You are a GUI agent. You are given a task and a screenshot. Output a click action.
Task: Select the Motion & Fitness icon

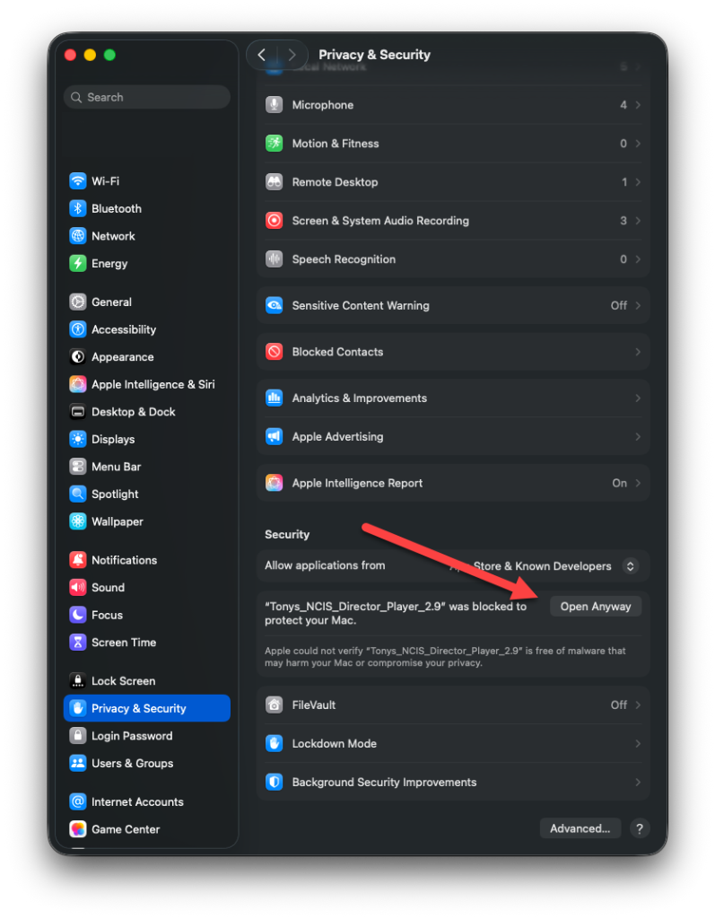tap(275, 143)
